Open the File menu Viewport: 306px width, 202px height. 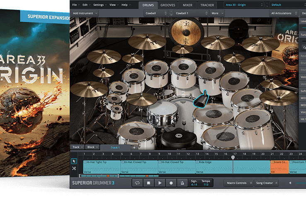76,5
